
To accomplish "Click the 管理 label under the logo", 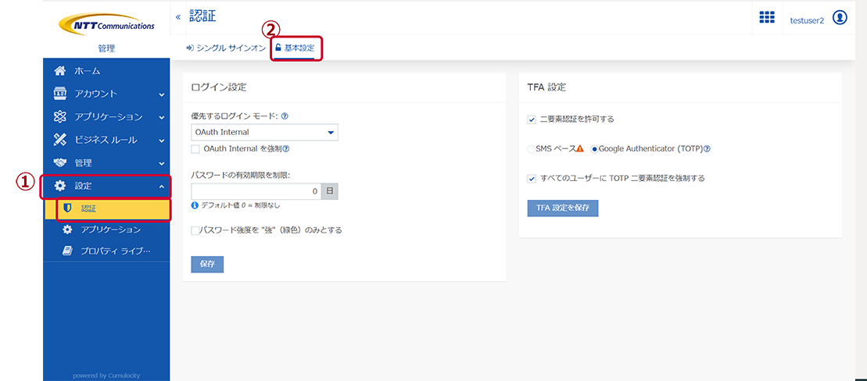I will (x=106, y=48).
